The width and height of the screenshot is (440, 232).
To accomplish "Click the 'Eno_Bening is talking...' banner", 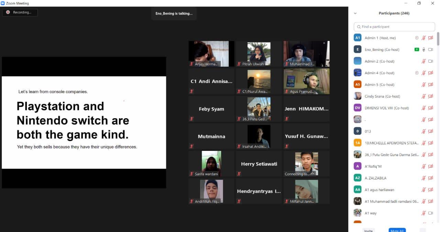I will pyautogui.click(x=174, y=14).
